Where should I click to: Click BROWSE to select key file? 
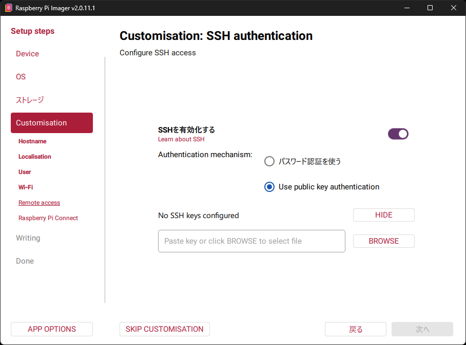tap(384, 241)
